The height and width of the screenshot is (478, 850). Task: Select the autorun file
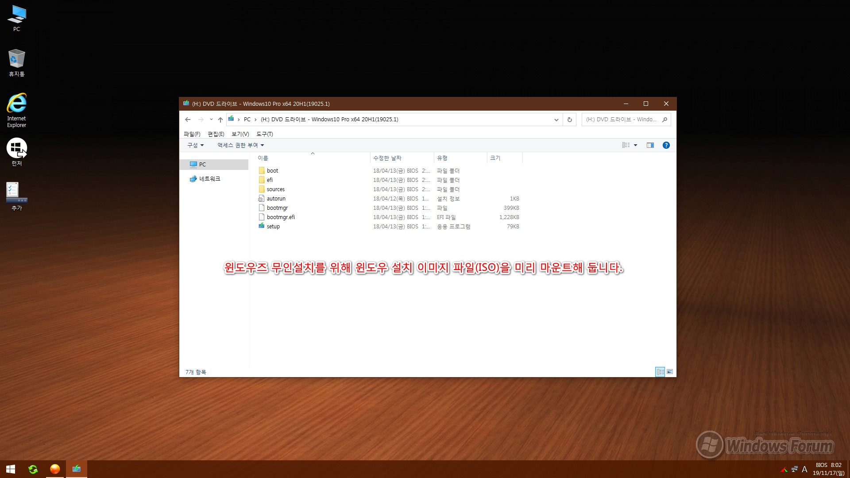pos(276,199)
